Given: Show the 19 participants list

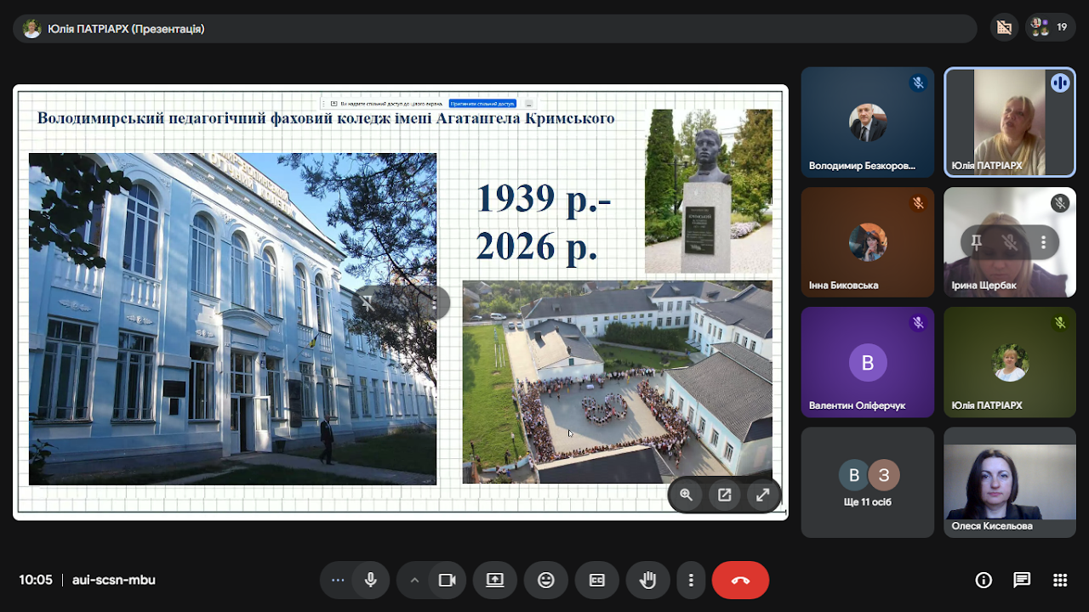Looking at the screenshot, I should click(x=1051, y=27).
